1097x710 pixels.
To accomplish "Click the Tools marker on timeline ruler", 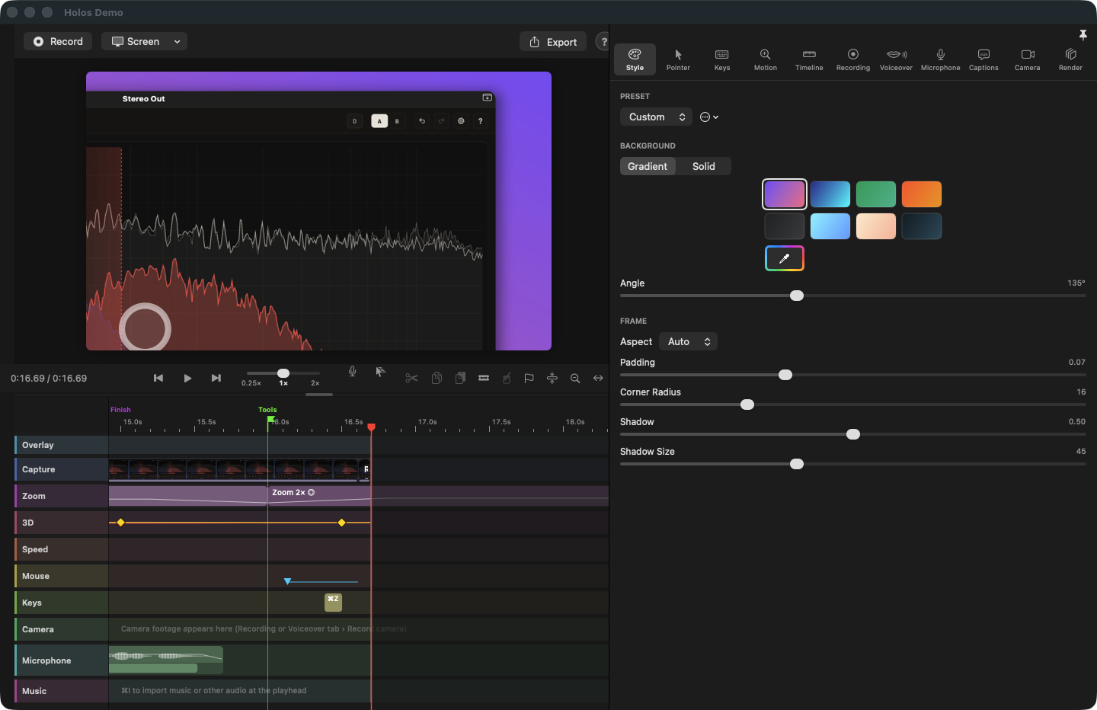I will (268, 410).
